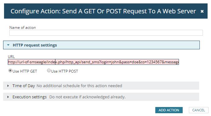This screenshot has height=116, width=211.
Task: Click the Name of action label
Action: click(23, 28)
